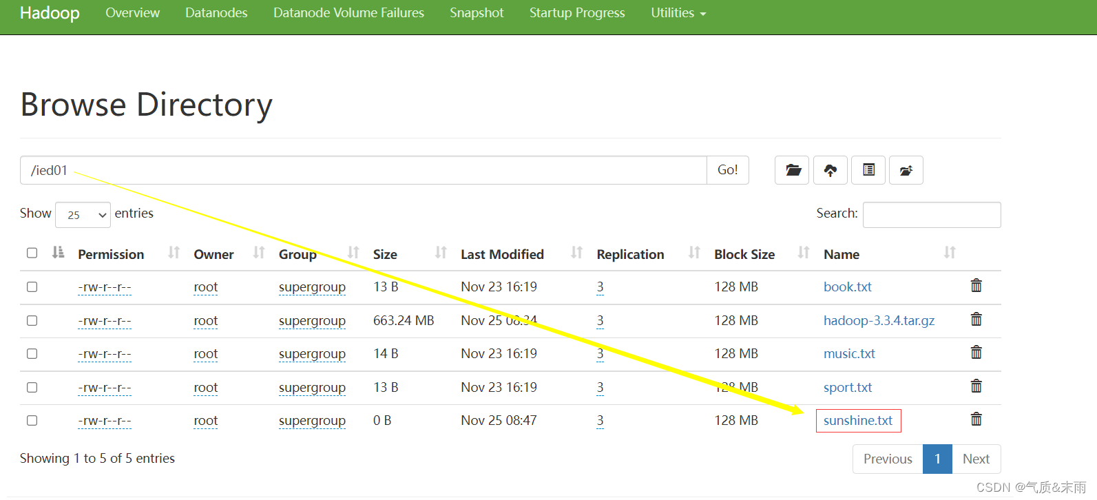The image size is (1097, 500).
Task: Sort by the Owner column arrows
Action: [x=259, y=253]
